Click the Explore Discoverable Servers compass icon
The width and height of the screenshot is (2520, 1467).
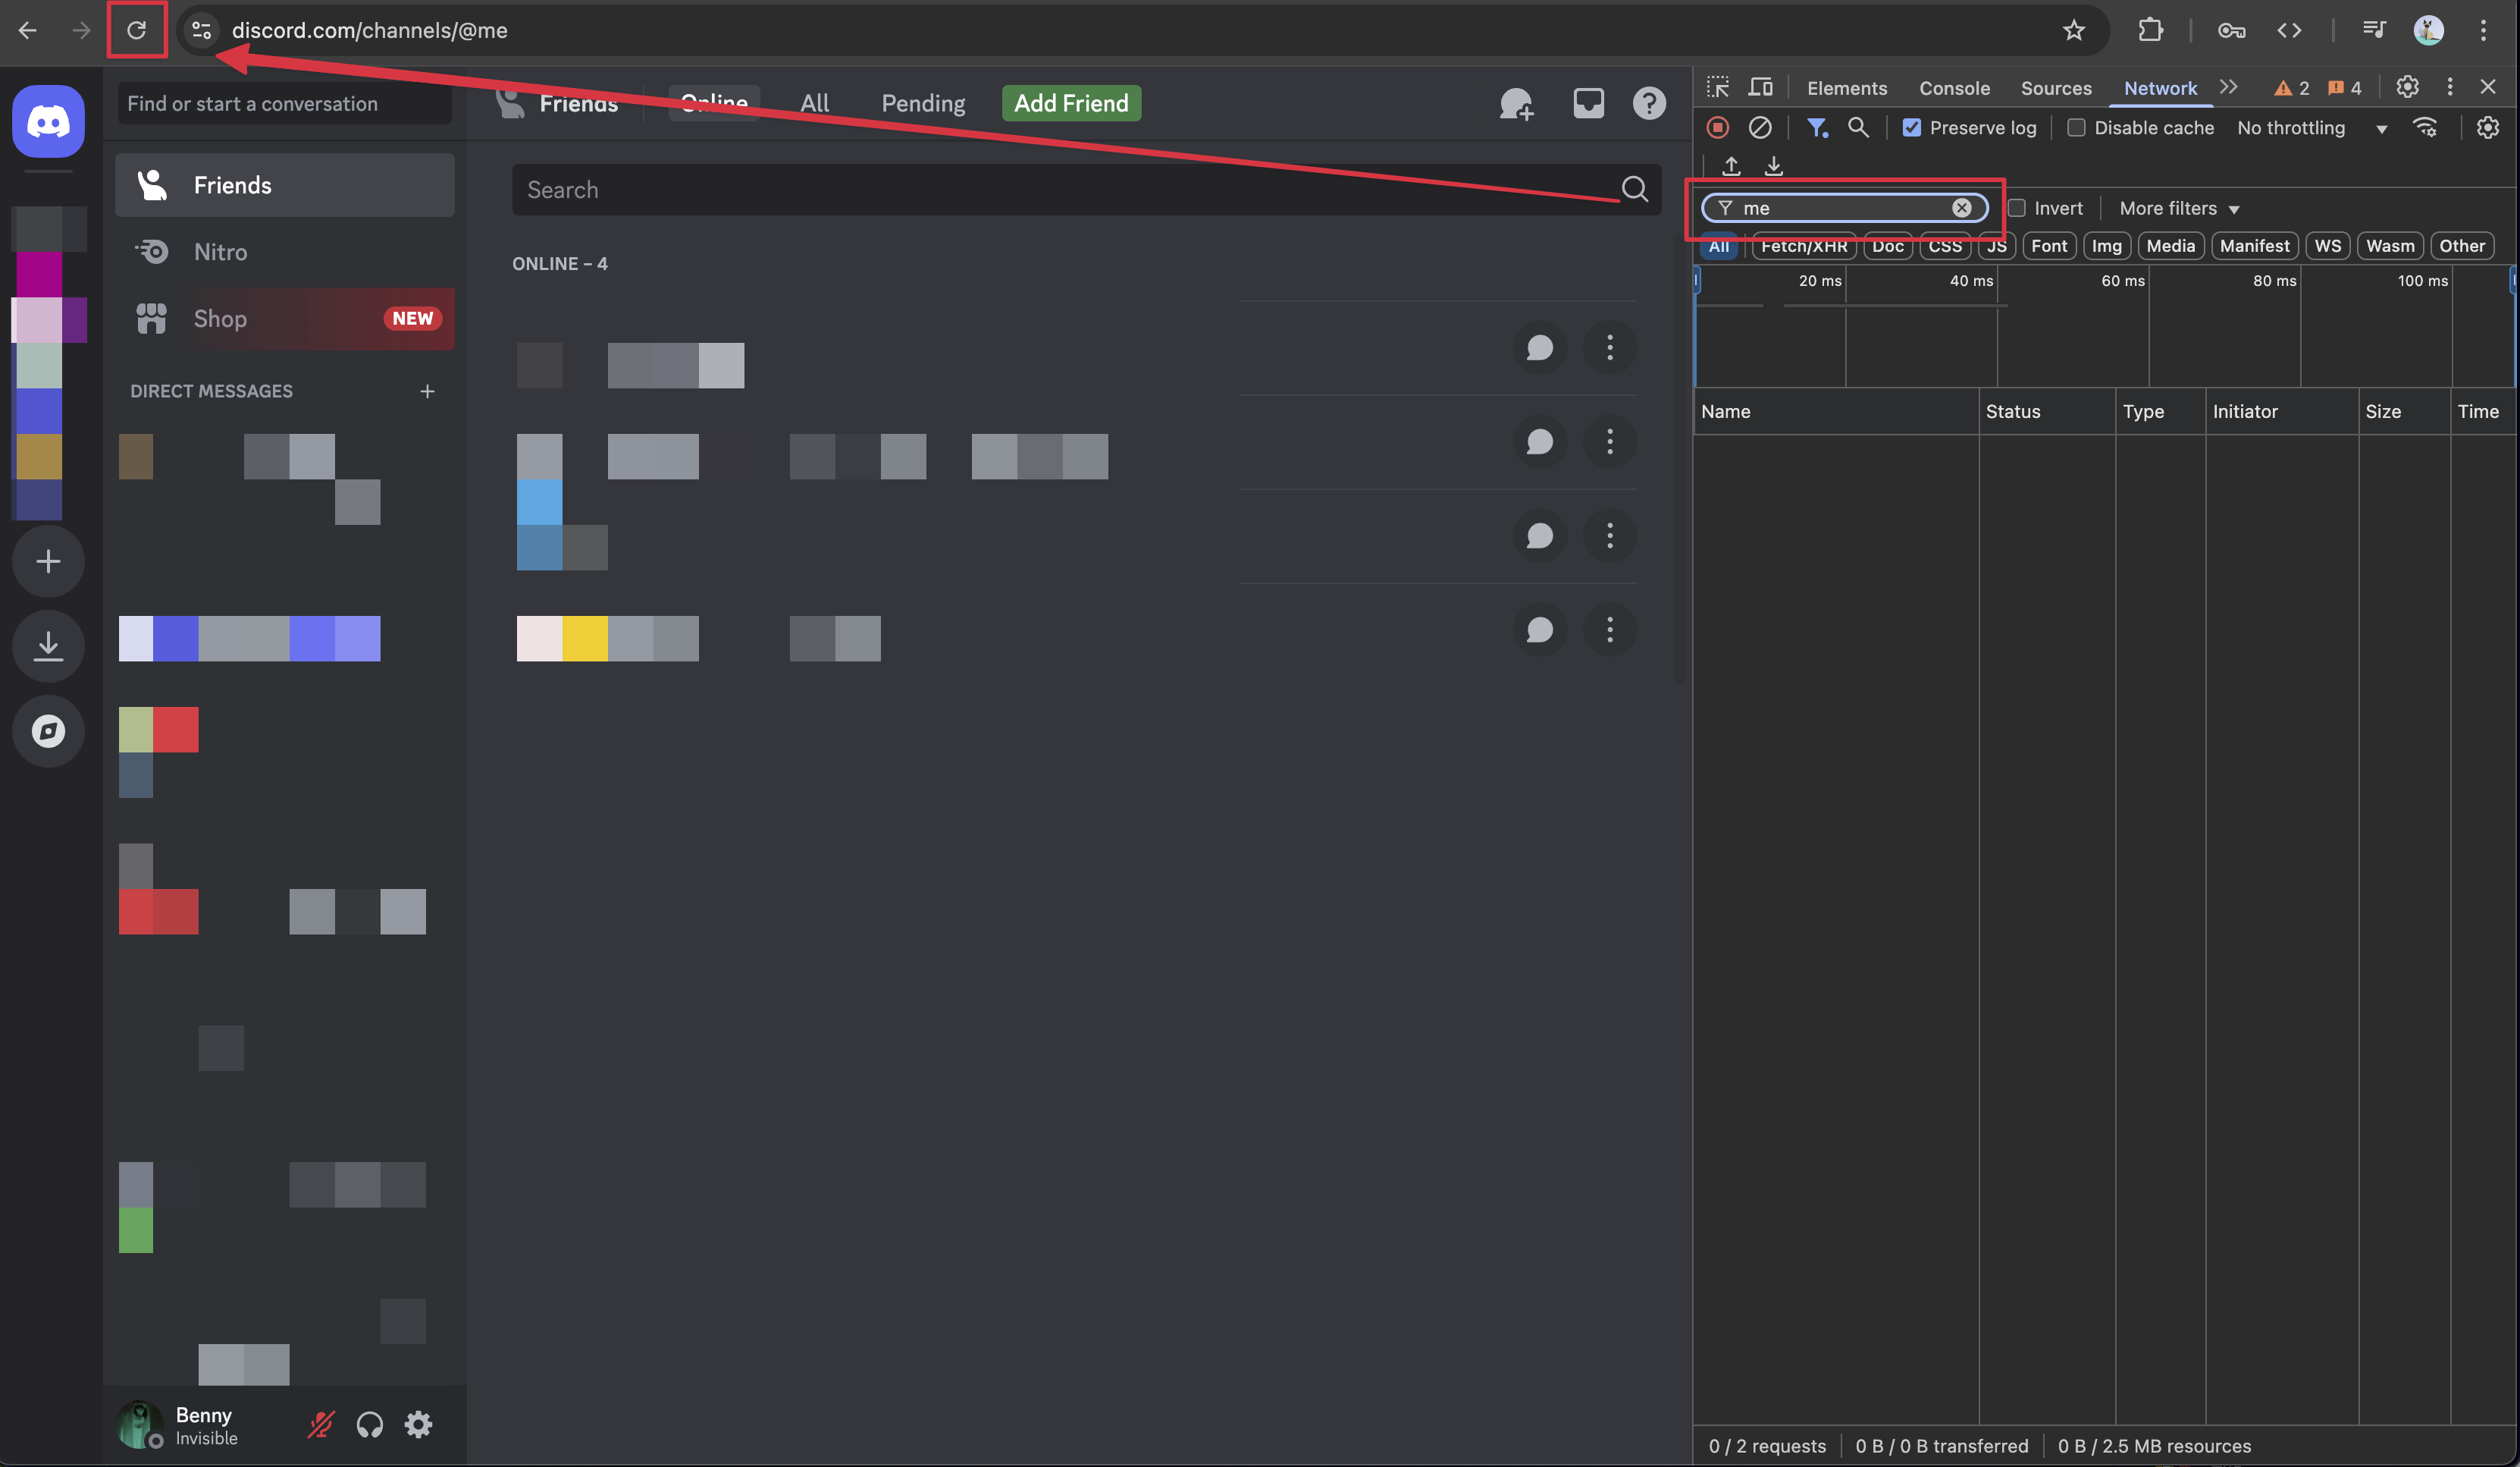pyautogui.click(x=48, y=731)
